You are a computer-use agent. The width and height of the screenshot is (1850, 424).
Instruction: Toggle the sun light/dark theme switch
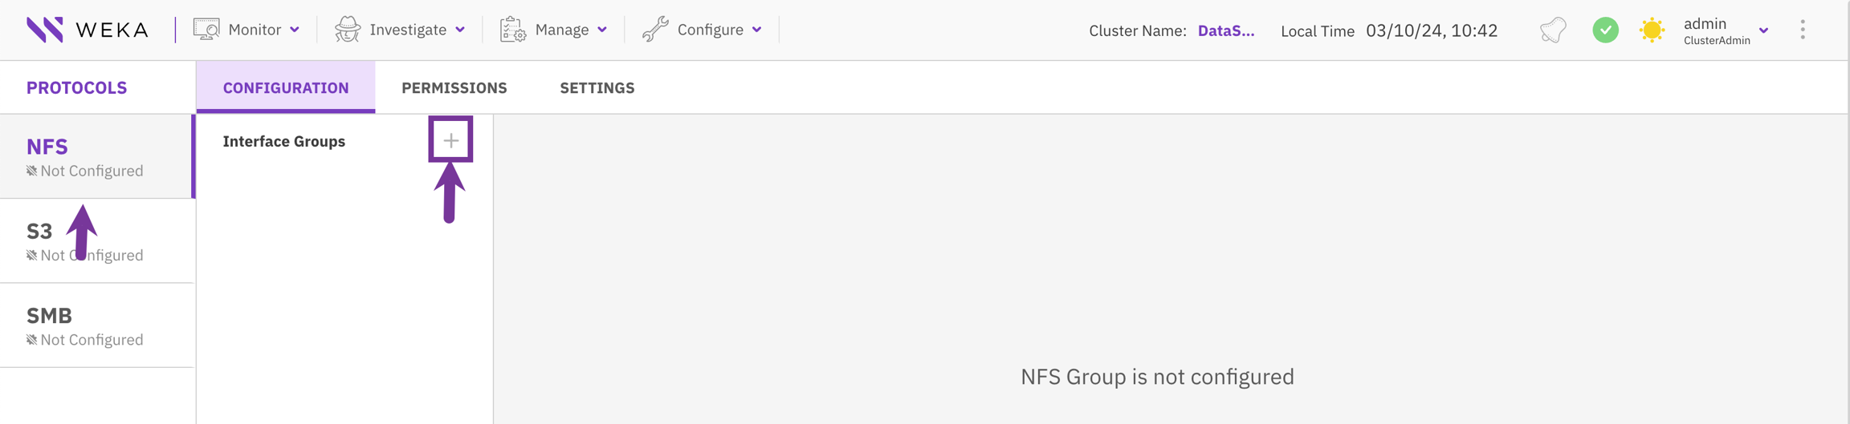pyautogui.click(x=1652, y=30)
